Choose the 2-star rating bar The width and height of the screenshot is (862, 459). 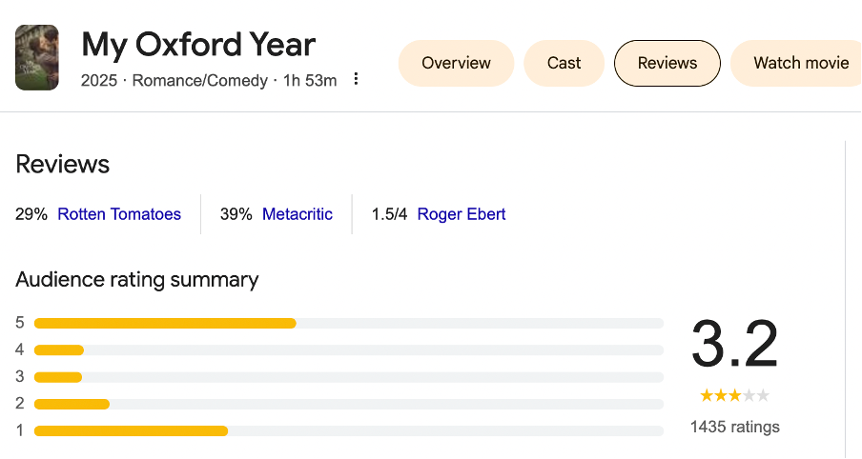(348, 404)
